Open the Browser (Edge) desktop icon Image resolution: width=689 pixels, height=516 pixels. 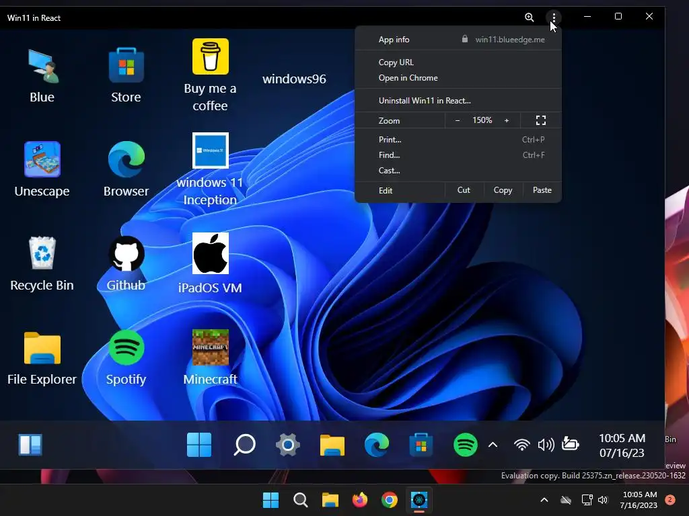pos(126,169)
